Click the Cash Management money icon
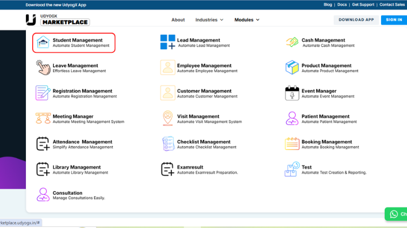This screenshot has height=228, width=407. pyautogui.click(x=292, y=42)
